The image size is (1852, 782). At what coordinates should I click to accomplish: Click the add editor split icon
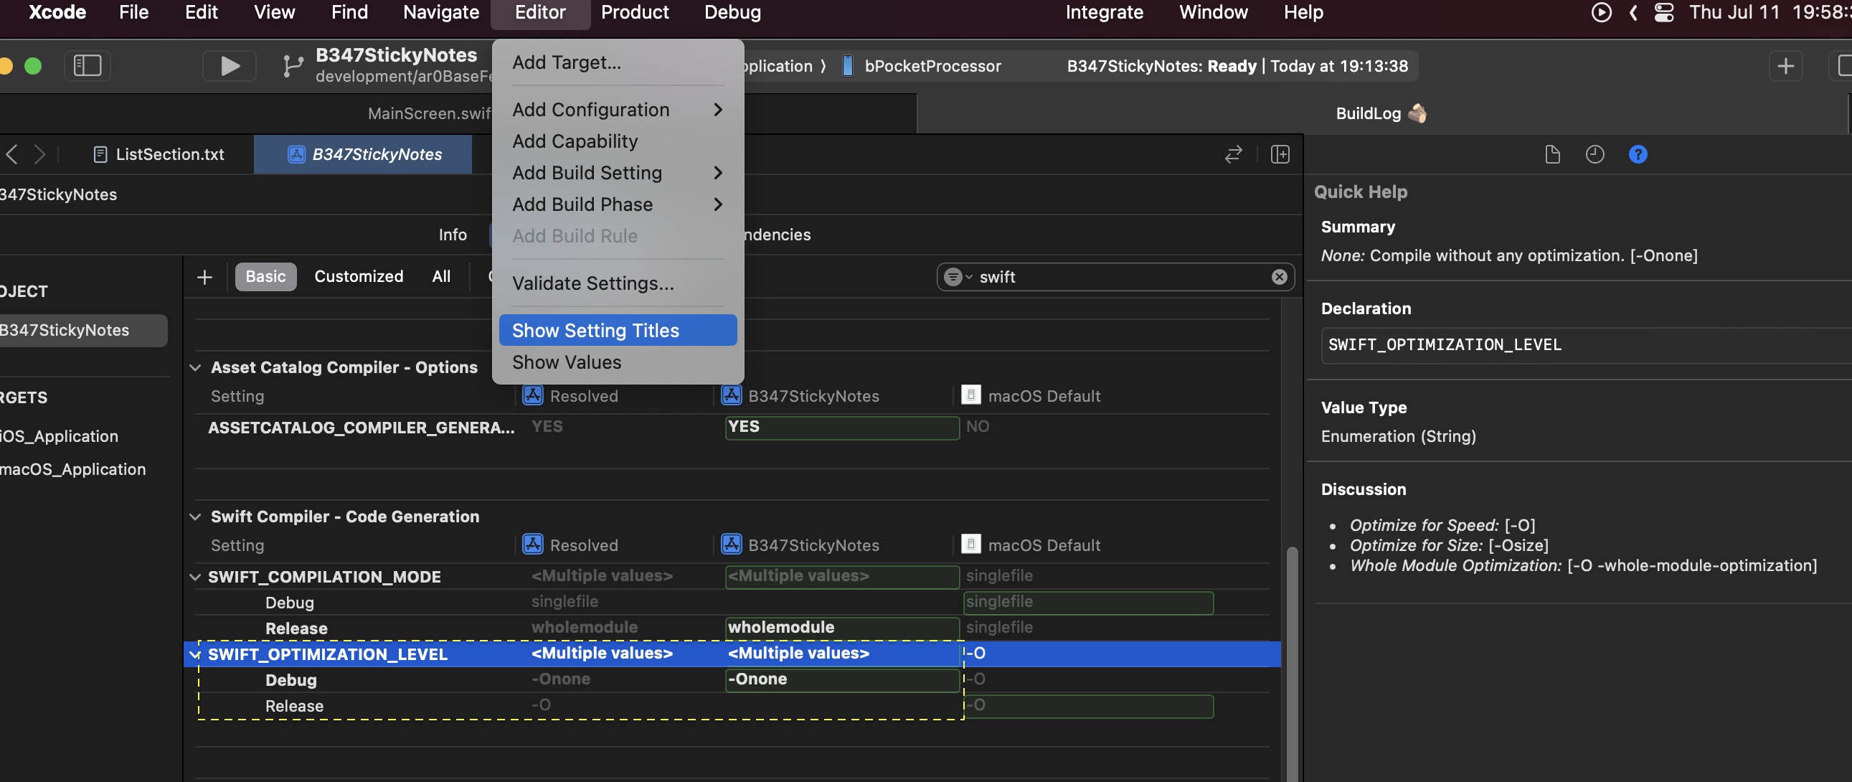click(x=1280, y=155)
